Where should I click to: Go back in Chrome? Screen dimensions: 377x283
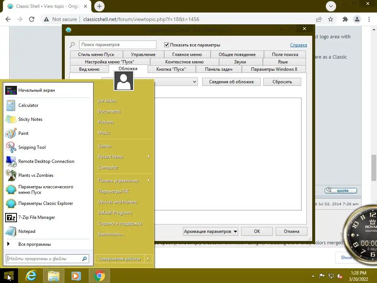8,19
